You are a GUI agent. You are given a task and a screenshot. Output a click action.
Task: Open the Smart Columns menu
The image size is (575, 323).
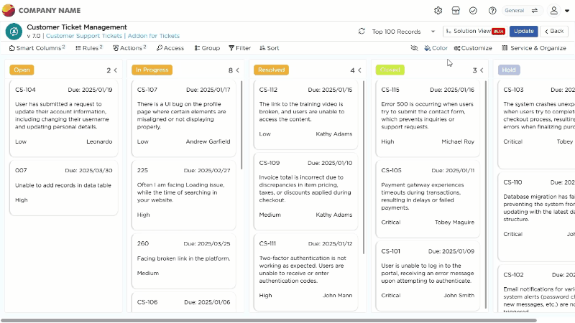click(36, 48)
